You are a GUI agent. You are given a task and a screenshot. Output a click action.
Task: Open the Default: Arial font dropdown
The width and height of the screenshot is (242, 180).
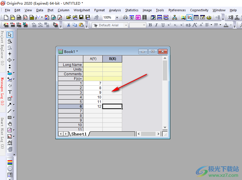coord(126,25)
